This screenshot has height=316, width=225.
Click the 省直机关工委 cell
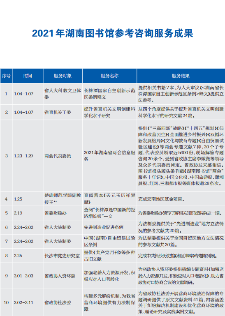[63, 112]
